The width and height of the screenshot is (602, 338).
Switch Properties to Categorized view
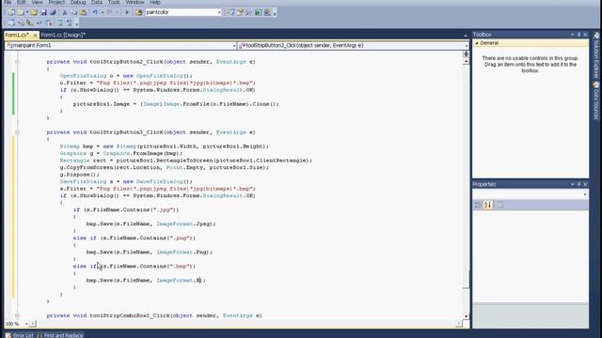point(478,205)
